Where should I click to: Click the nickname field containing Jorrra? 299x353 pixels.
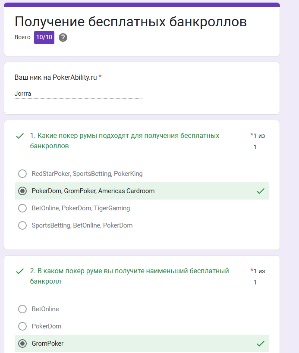(78, 94)
